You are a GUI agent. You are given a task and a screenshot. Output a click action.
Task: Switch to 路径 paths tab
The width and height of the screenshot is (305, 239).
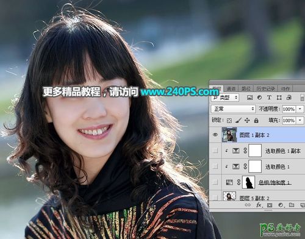pos(246,88)
